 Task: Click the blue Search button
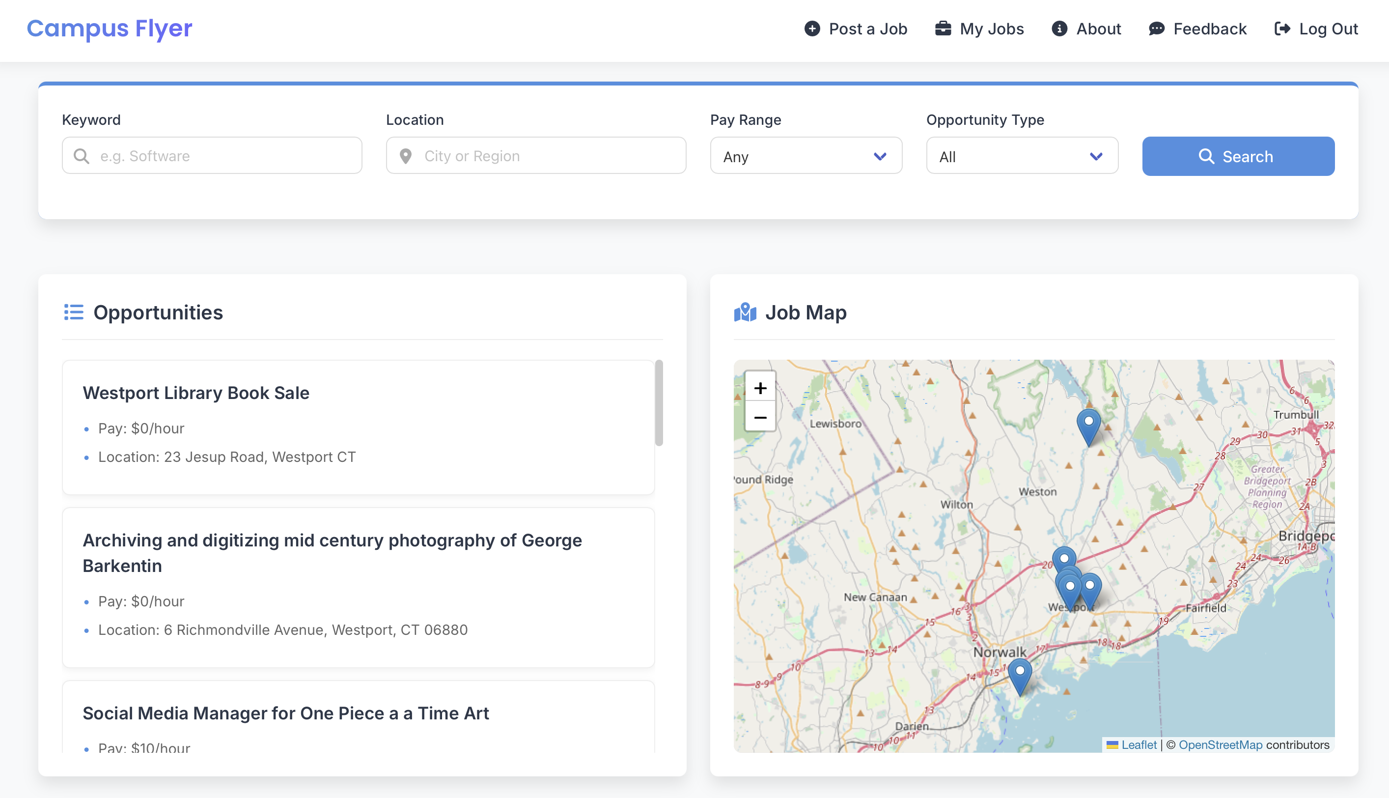tap(1238, 156)
